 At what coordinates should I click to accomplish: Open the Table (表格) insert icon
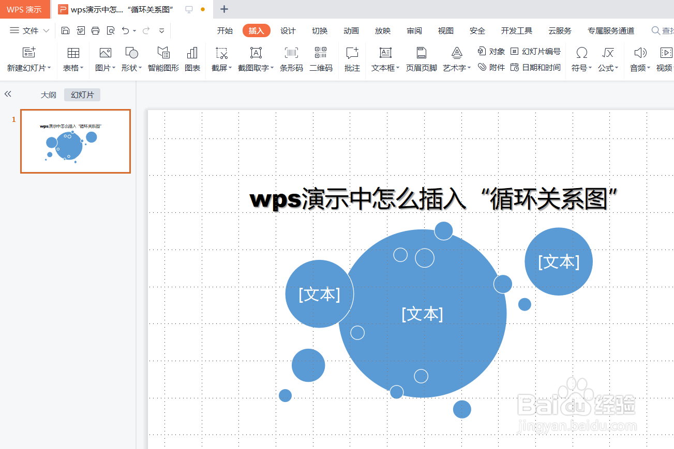tap(73, 52)
